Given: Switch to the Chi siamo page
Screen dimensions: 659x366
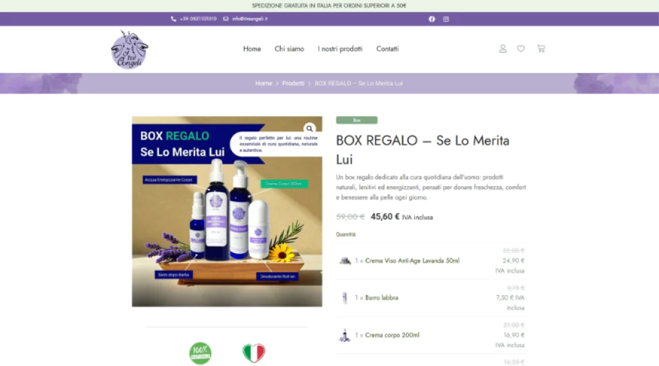Looking at the screenshot, I should (x=289, y=49).
